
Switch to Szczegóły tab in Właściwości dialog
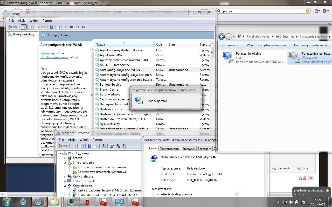click(x=204, y=149)
